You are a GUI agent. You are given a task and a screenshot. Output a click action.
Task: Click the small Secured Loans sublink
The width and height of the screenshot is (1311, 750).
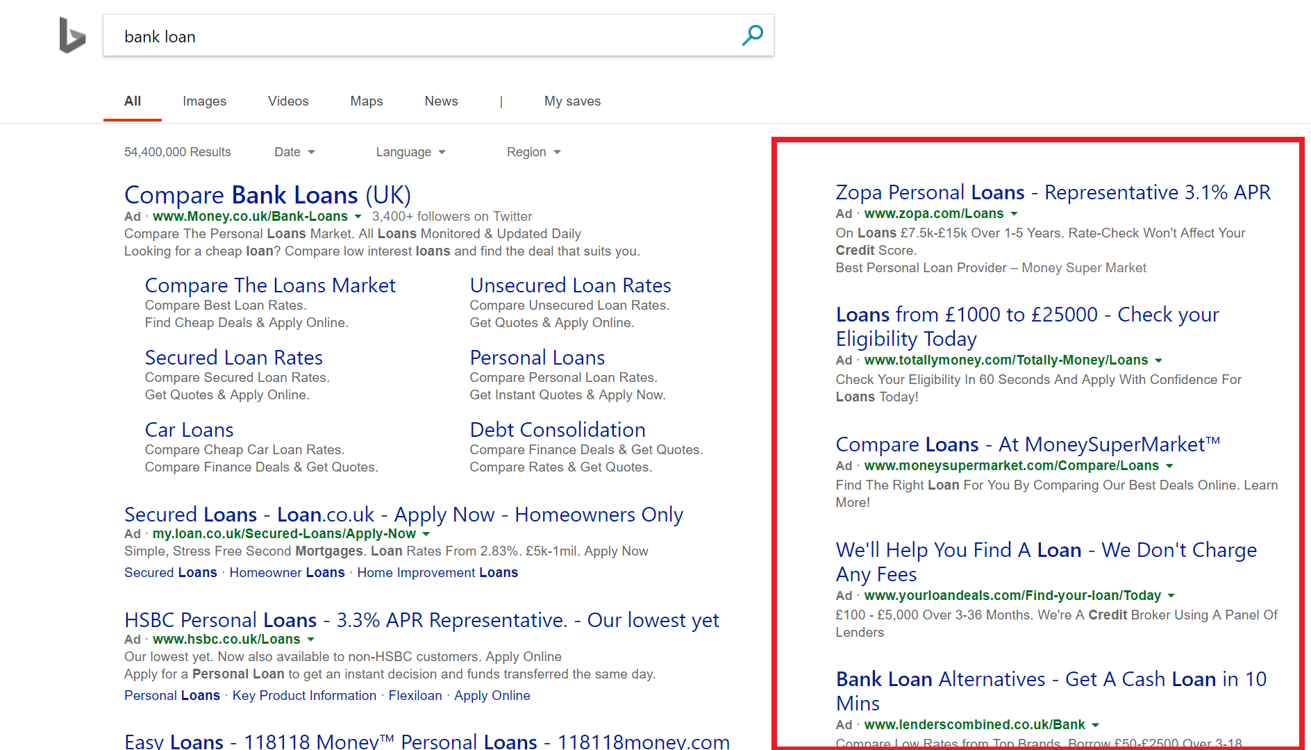point(171,573)
